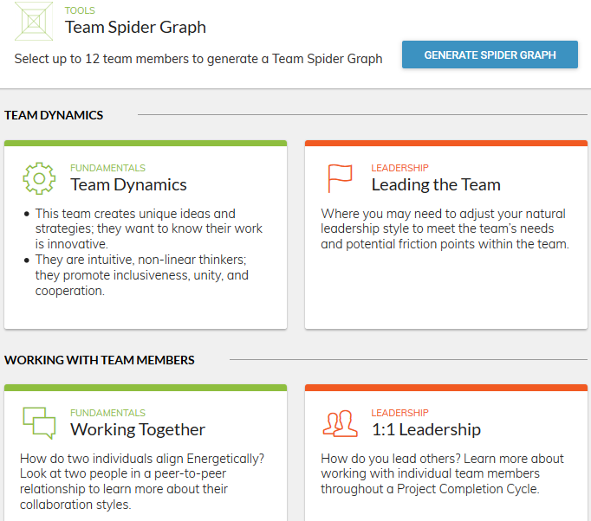
Task: Click the Team Spider Graph web icon
Action: point(34,21)
